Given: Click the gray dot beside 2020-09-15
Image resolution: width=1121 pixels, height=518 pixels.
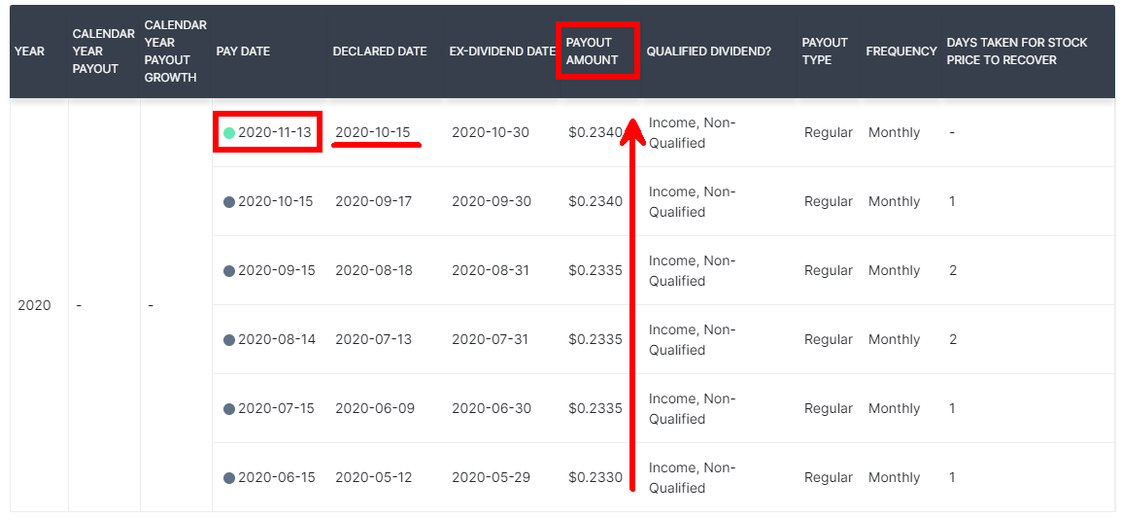Looking at the screenshot, I should (229, 271).
